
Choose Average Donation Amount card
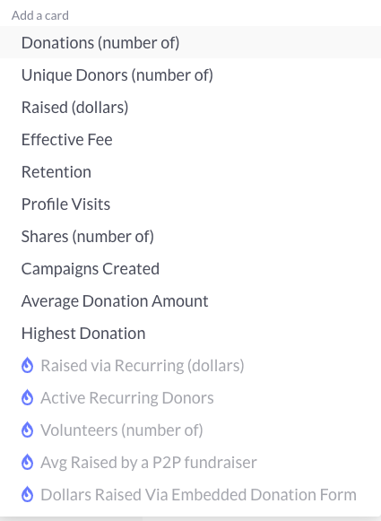[x=190, y=300]
